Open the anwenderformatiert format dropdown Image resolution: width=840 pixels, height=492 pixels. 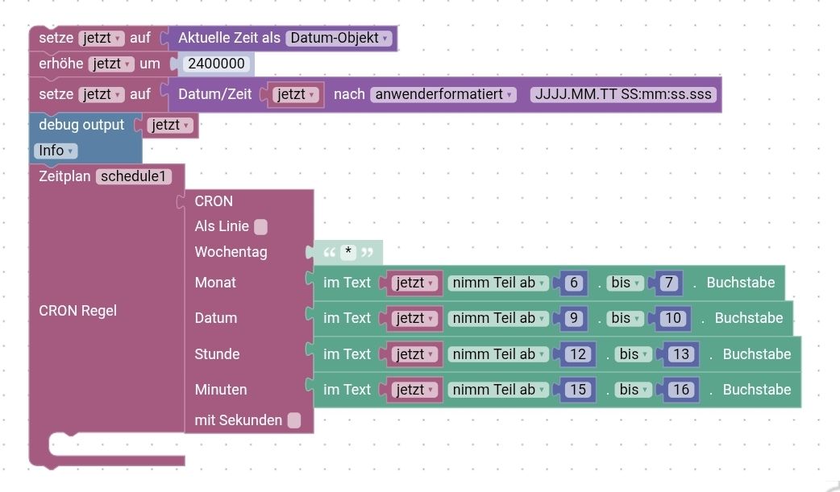(443, 94)
